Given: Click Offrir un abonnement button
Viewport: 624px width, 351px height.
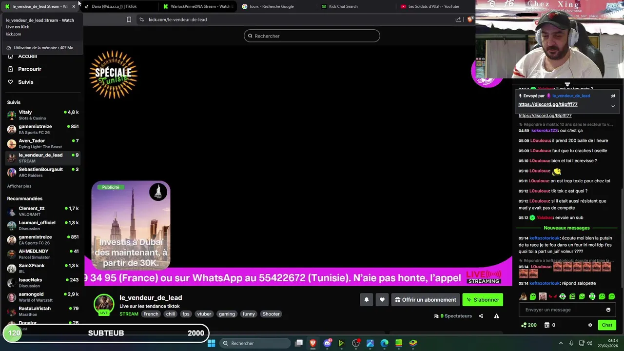Looking at the screenshot, I should (426, 300).
